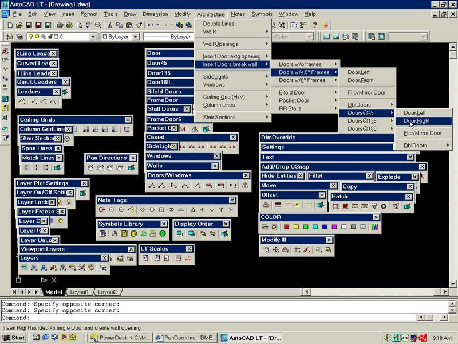Click the Windows Start button
The width and height of the screenshot is (458, 344).
coord(13,338)
